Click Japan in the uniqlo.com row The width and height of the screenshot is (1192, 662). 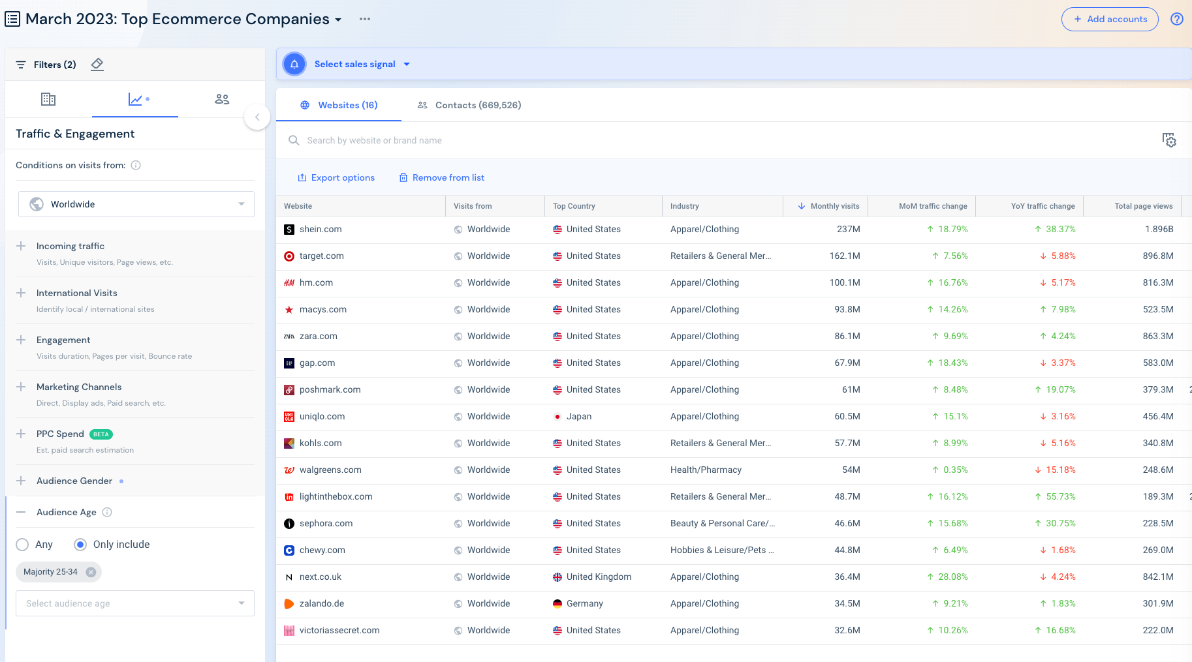579,417
